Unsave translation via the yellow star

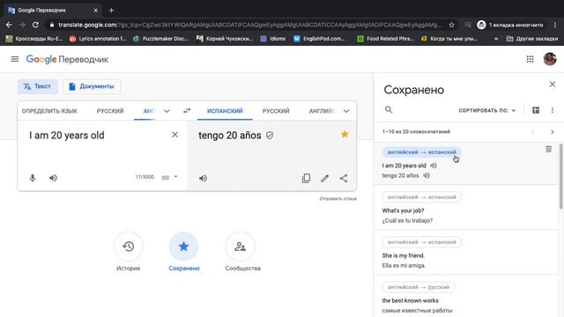pyautogui.click(x=345, y=135)
